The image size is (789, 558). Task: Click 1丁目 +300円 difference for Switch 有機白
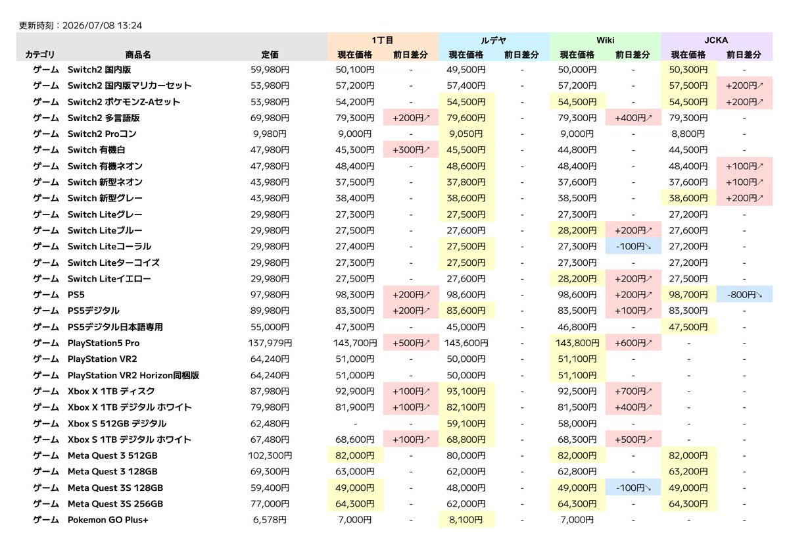[411, 150]
